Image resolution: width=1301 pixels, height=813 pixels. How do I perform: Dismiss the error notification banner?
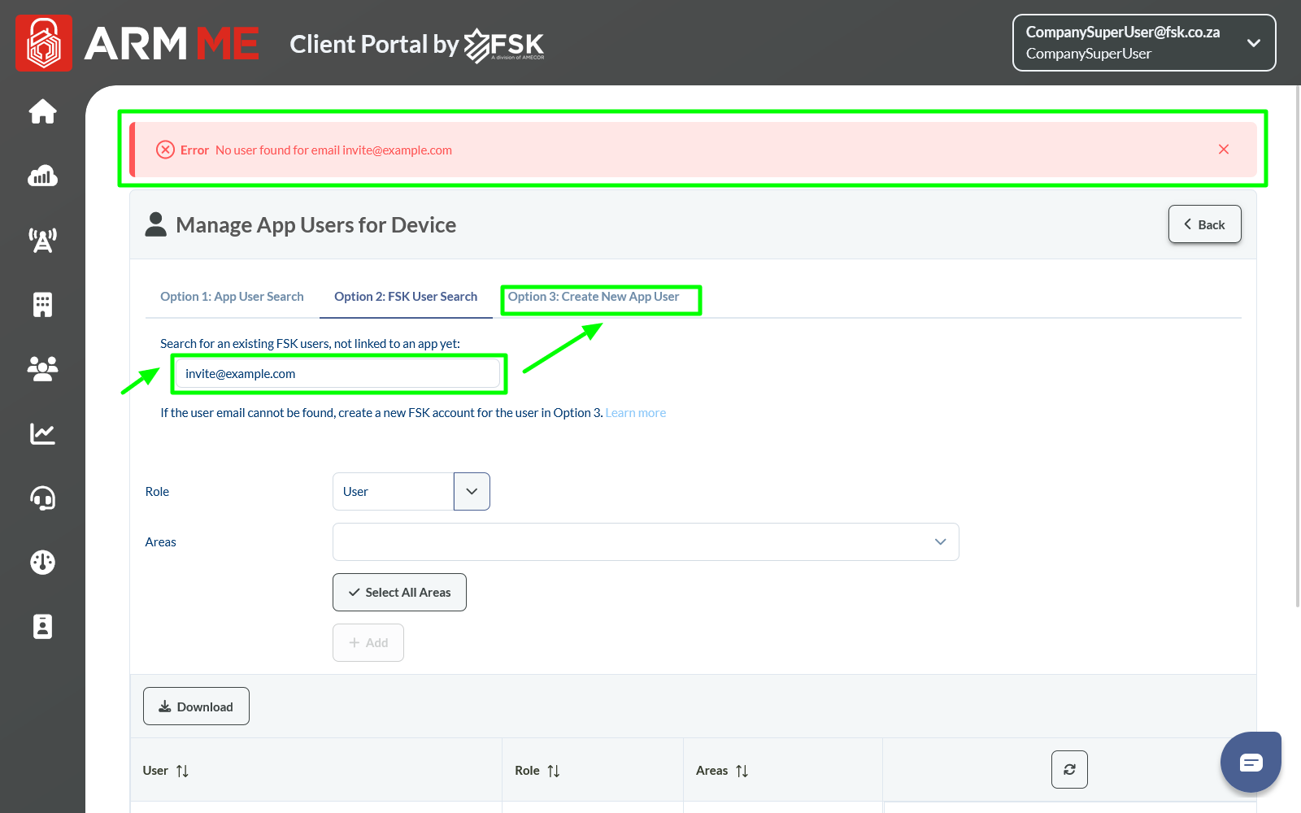(1224, 150)
